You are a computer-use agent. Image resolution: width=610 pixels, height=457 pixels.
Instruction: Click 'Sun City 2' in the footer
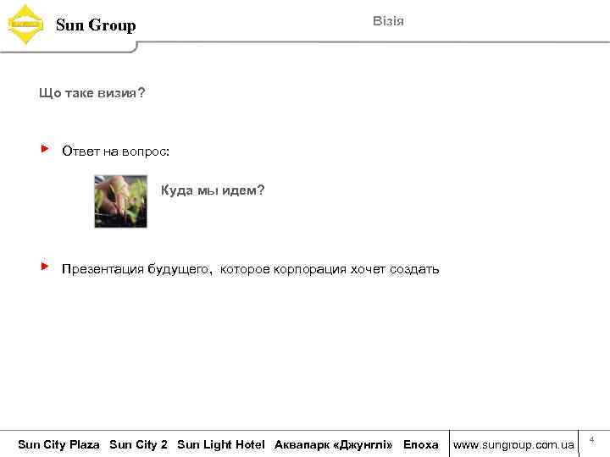coord(138,444)
